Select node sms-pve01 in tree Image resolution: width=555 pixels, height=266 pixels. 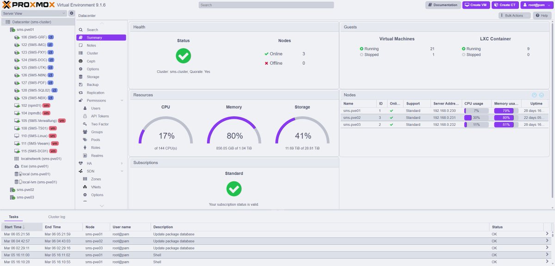point(25,29)
